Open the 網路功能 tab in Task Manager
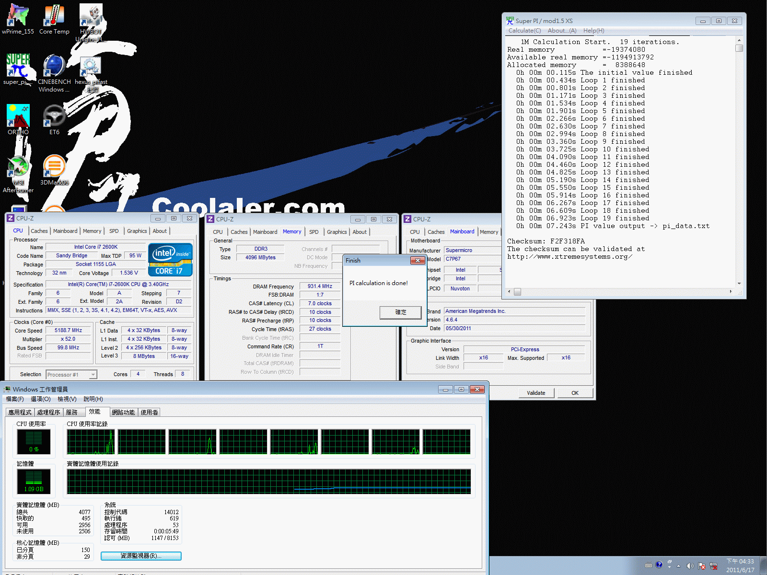 point(123,412)
